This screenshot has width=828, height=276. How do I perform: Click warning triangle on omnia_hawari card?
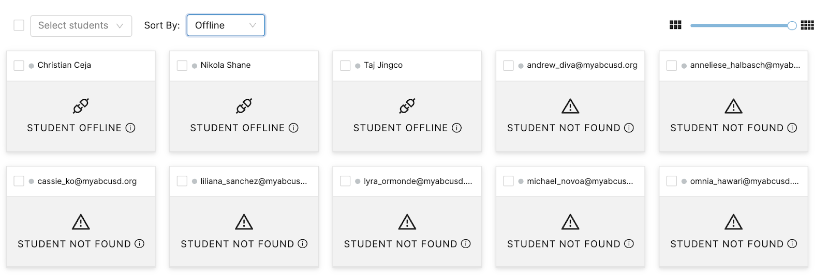(733, 222)
